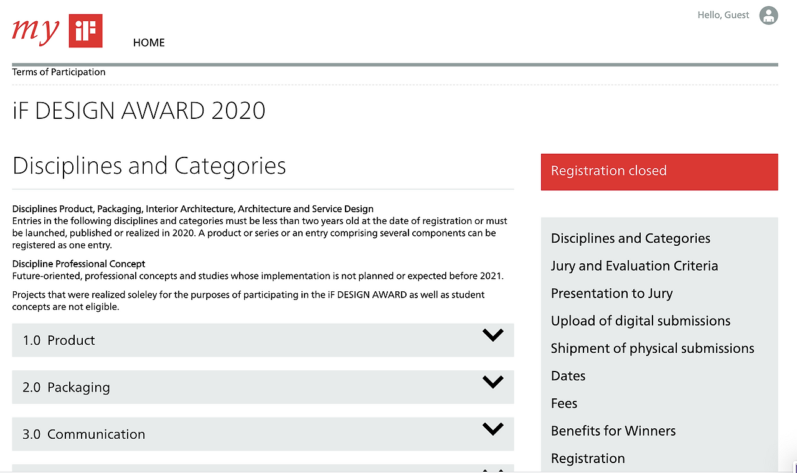Click the Registration sidebar link
The image size is (797, 473).
point(587,459)
